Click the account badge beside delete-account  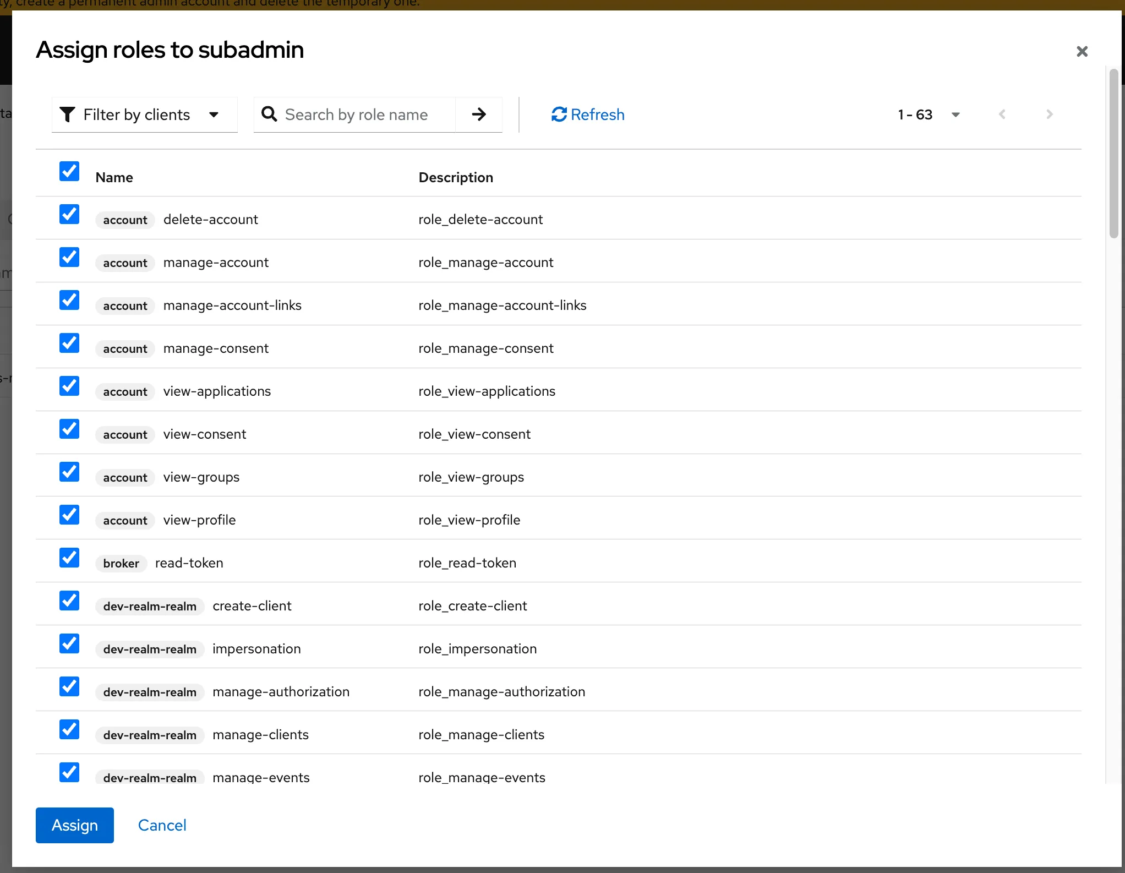pos(125,220)
